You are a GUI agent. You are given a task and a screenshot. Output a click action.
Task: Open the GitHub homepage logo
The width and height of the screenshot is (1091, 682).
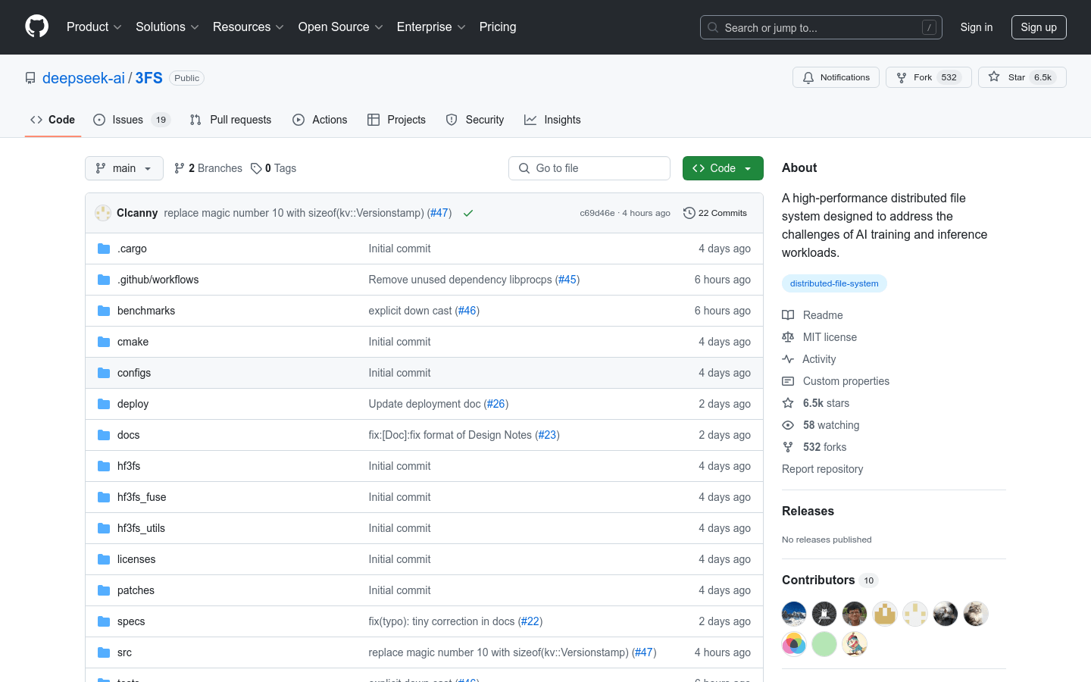click(36, 27)
